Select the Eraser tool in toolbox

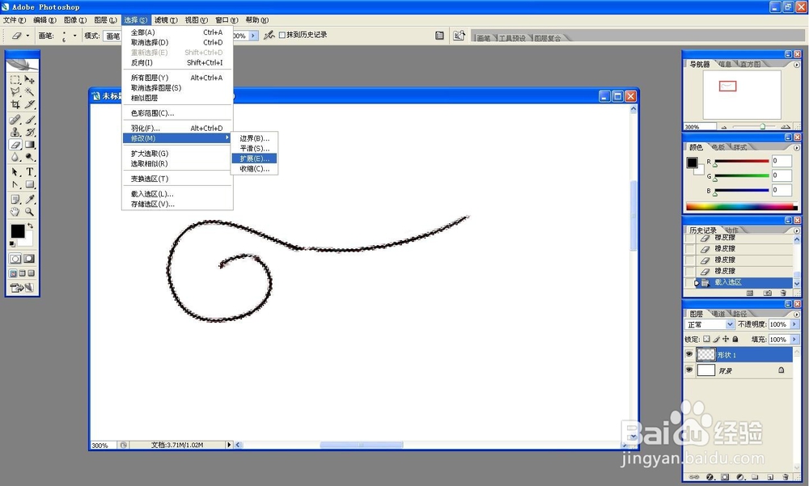(15, 145)
